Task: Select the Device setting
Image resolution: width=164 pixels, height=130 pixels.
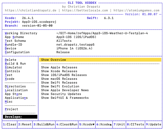Action: click(10, 48)
